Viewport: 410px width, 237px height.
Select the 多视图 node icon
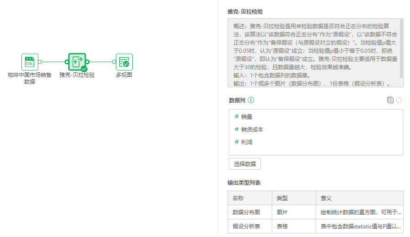[124, 62]
